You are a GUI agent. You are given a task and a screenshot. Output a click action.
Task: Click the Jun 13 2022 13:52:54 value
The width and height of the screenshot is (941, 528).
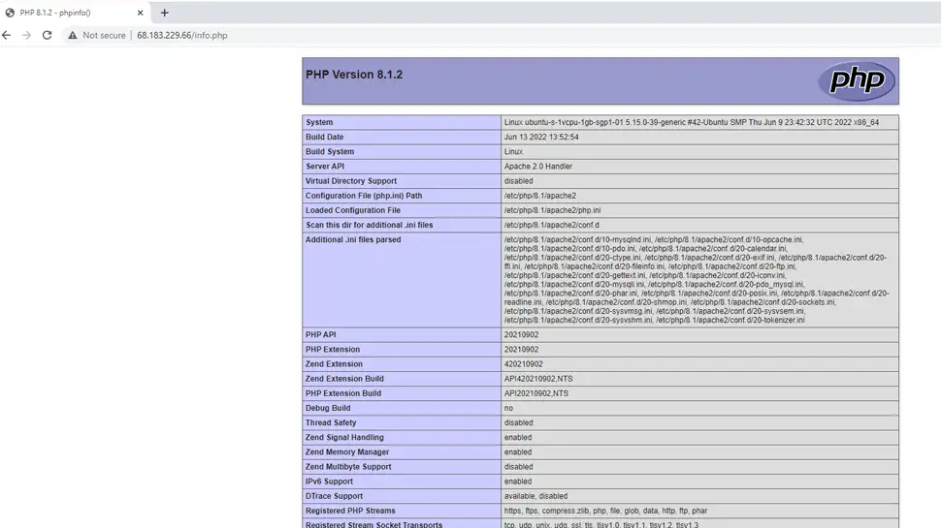pyautogui.click(x=541, y=137)
